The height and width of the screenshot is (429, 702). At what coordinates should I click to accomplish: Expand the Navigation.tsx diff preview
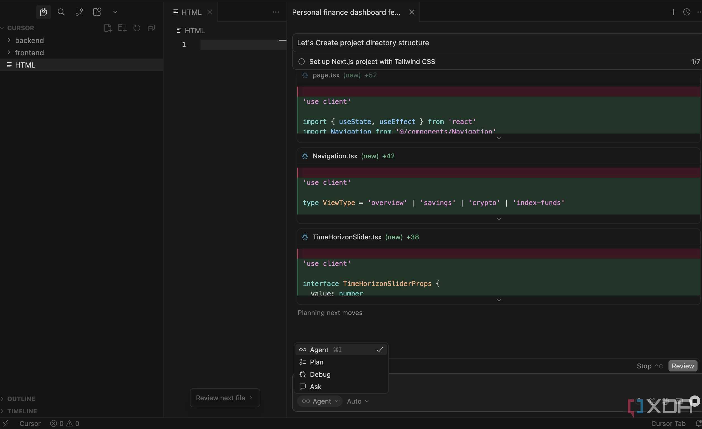point(499,219)
